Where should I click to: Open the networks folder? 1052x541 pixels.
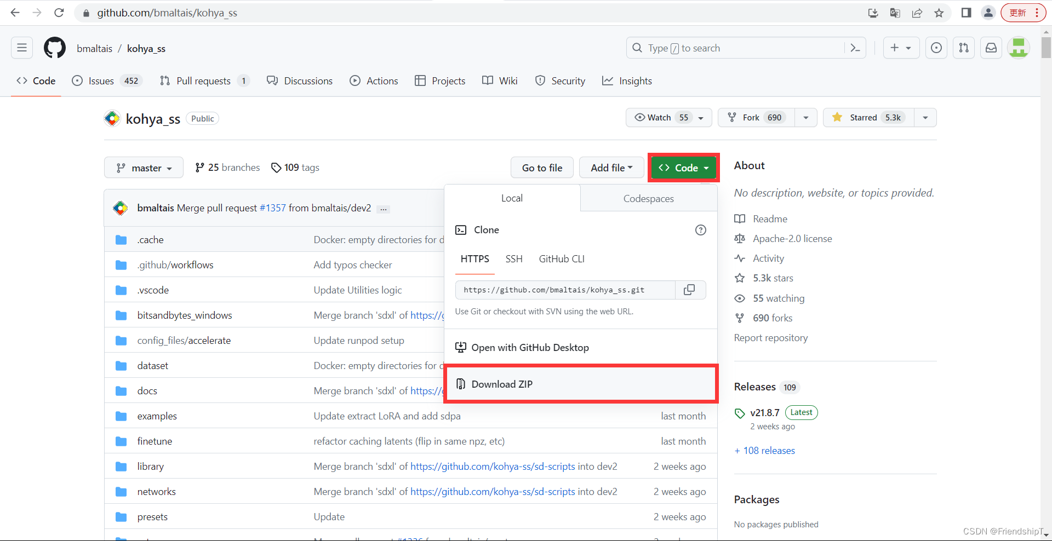click(x=157, y=492)
